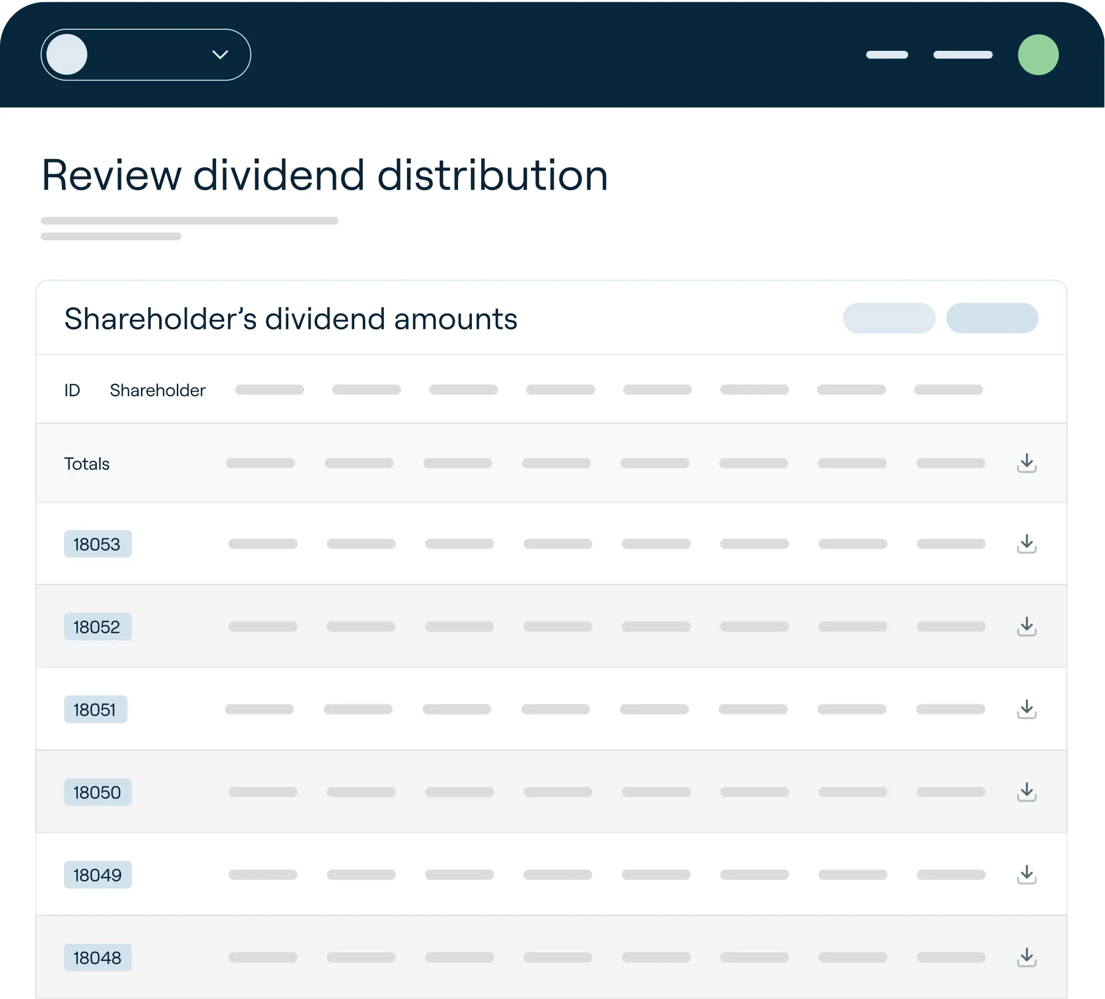The height and width of the screenshot is (999, 1105).
Task: Download the Totals row summary
Action: (x=1027, y=464)
